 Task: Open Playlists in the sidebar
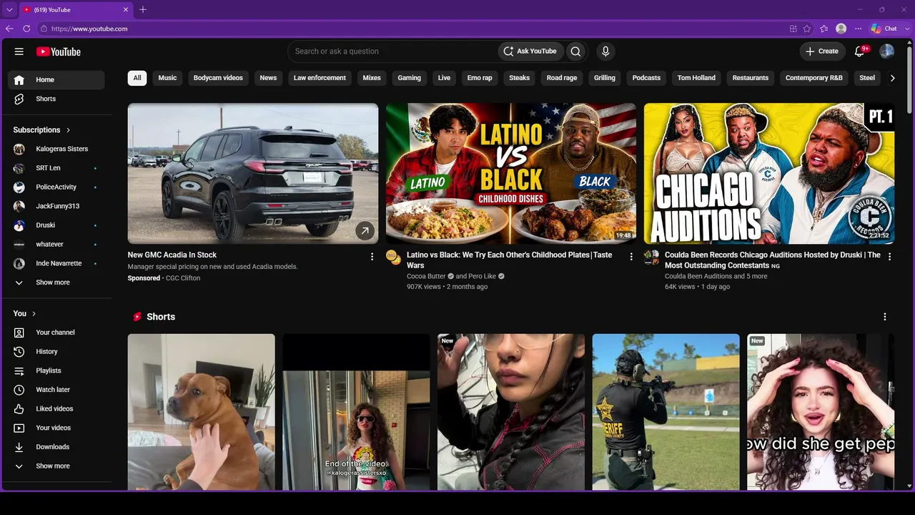[x=56, y=371]
